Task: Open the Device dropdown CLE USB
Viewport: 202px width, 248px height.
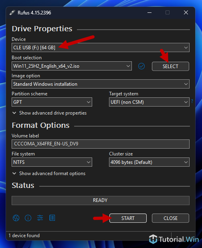Action: click(101, 47)
